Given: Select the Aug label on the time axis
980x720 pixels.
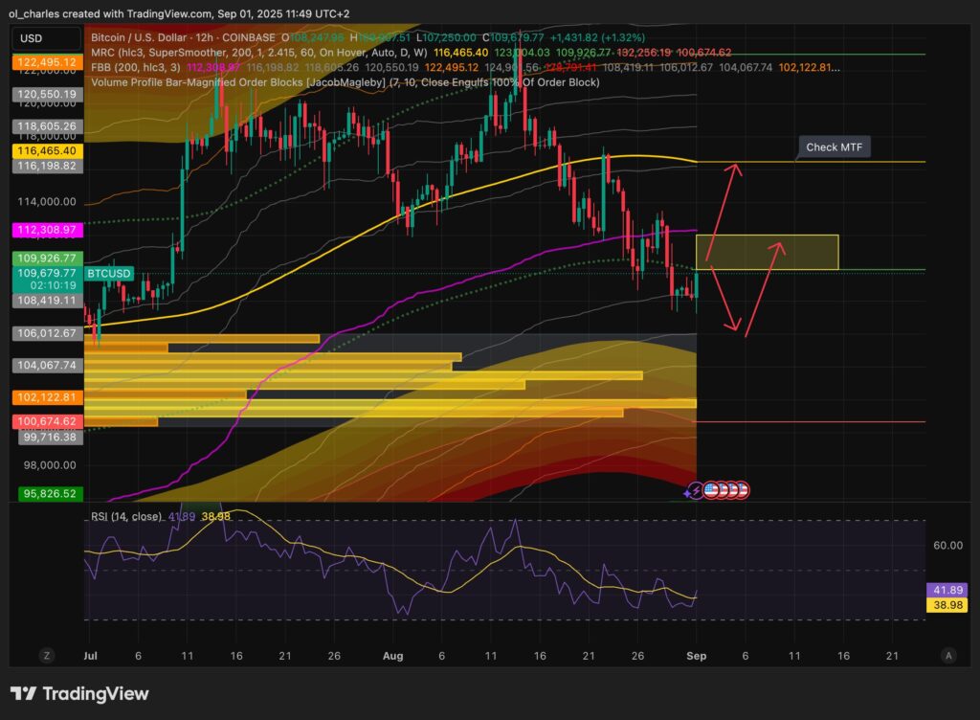Looking at the screenshot, I should 393,656.
